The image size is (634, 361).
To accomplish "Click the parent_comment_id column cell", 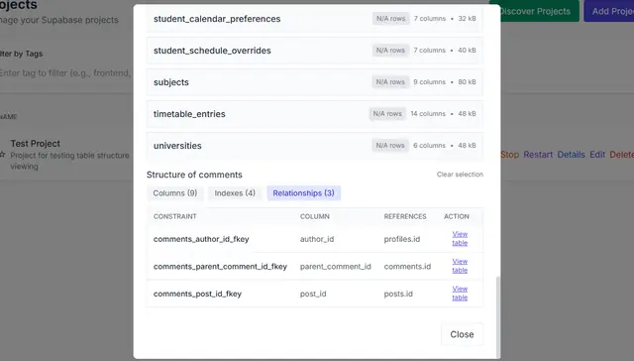I will [335, 267].
